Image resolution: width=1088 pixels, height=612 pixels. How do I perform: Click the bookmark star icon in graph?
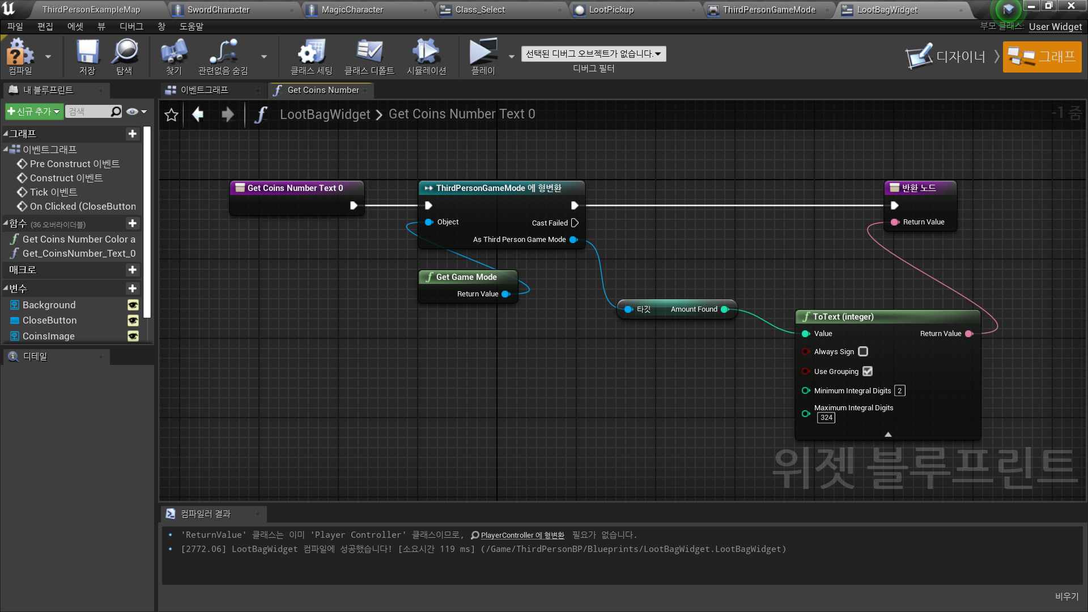click(171, 115)
